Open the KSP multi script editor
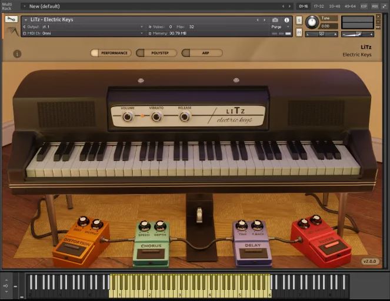The image size is (390, 301). 364,6
